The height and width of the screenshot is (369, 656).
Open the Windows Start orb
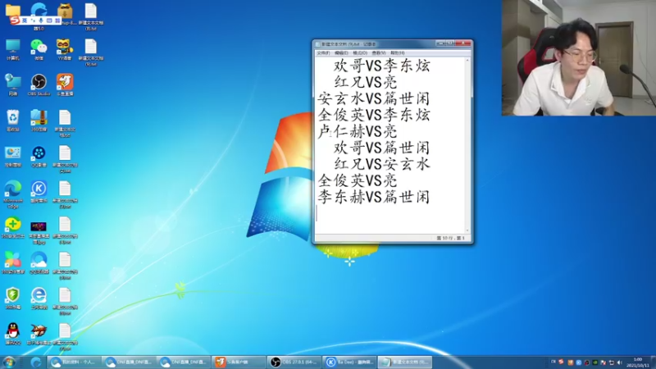coord(9,362)
